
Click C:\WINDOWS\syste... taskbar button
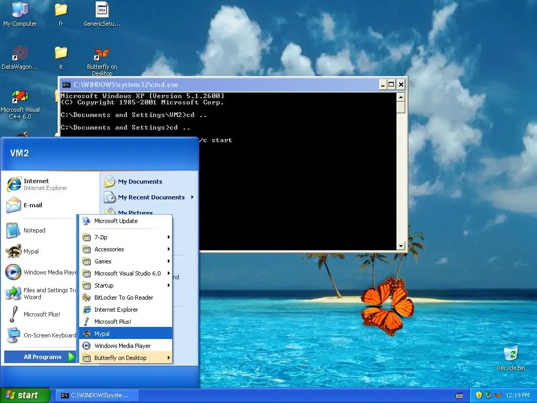point(98,395)
